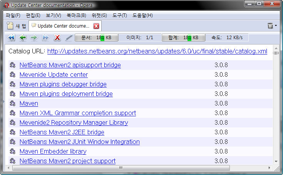
Task: Expand the trash can dropdown arrow
Action: click(x=276, y=26)
